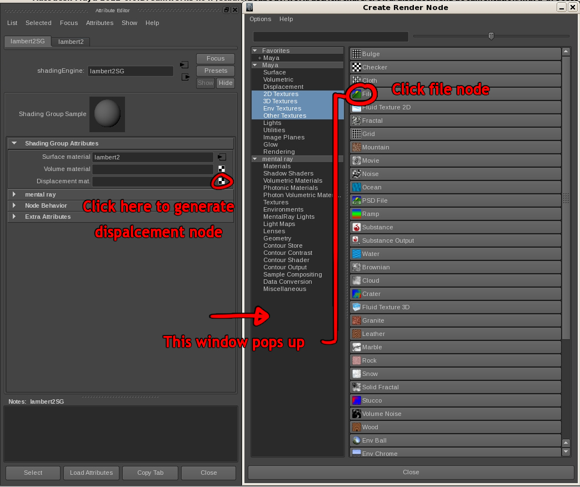The image size is (580, 487).
Task: Open the Attributes menu
Action: 99,23
